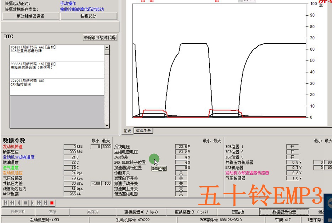332x223 pixels.
Task: Click the 系统电压 value field 23.6
Action: tap(181, 147)
